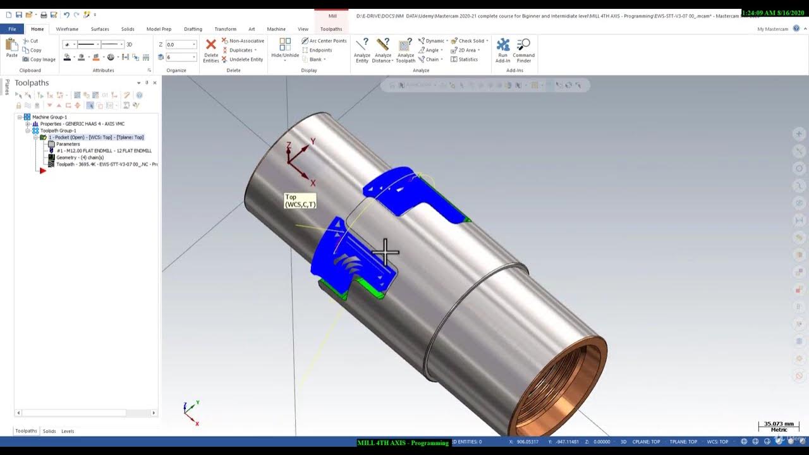Open the solid color swatch
Screen dimensions: 809x455
tap(83, 57)
